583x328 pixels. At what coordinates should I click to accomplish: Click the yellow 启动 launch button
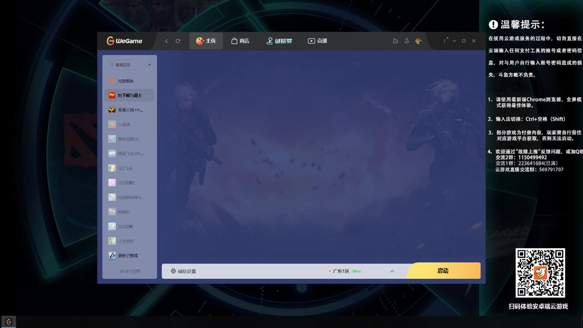443,271
